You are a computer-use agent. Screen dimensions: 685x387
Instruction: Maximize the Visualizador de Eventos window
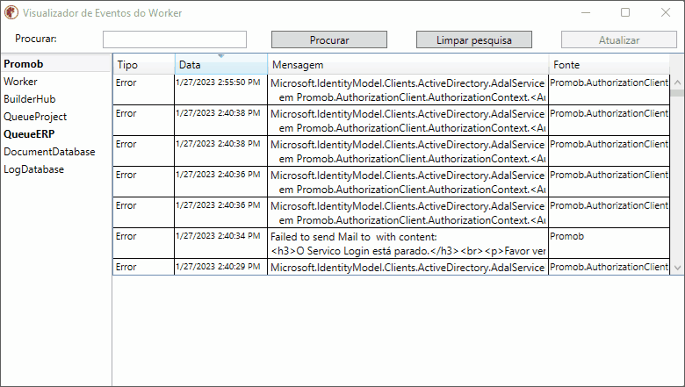tap(625, 12)
